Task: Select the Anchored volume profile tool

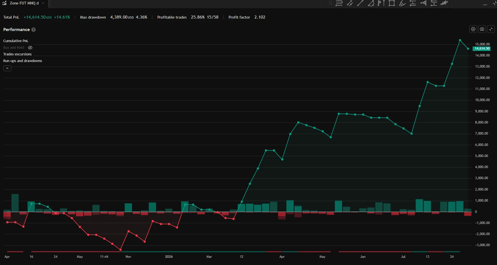Action: pos(381,3)
